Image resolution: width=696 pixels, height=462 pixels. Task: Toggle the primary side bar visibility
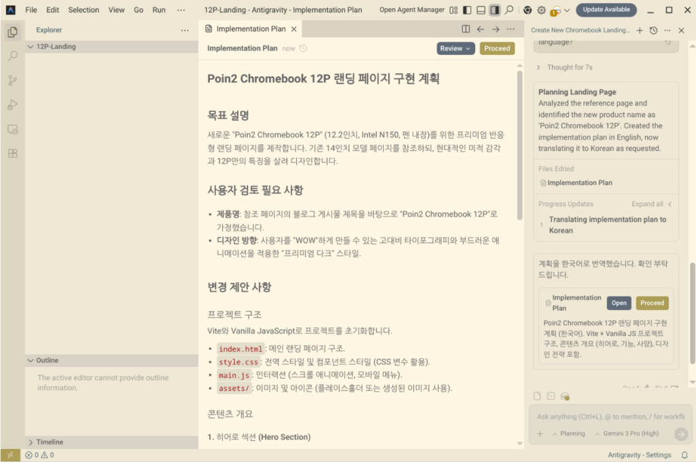(x=467, y=10)
